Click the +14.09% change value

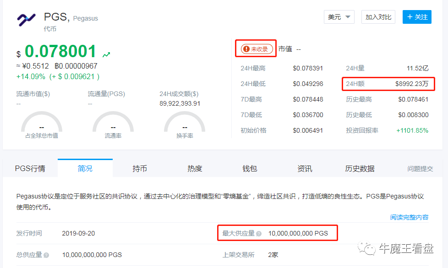coord(31,77)
